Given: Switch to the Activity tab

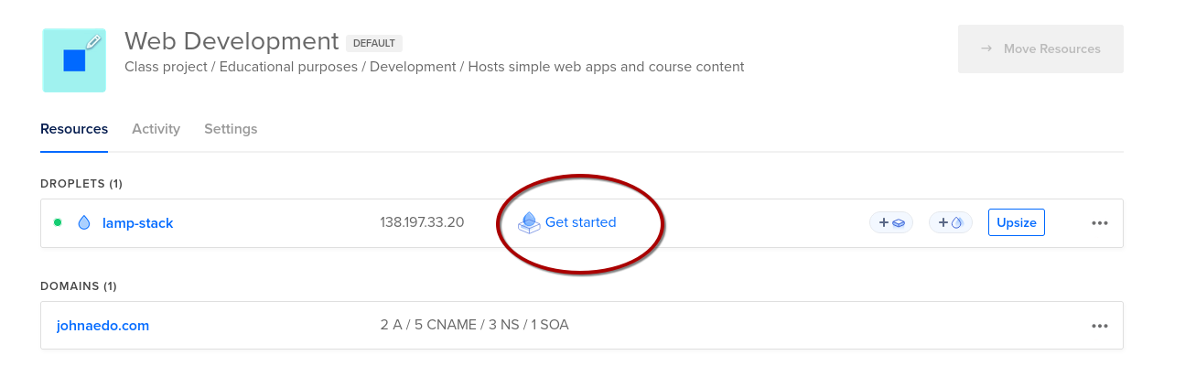Looking at the screenshot, I should point(156,129).
